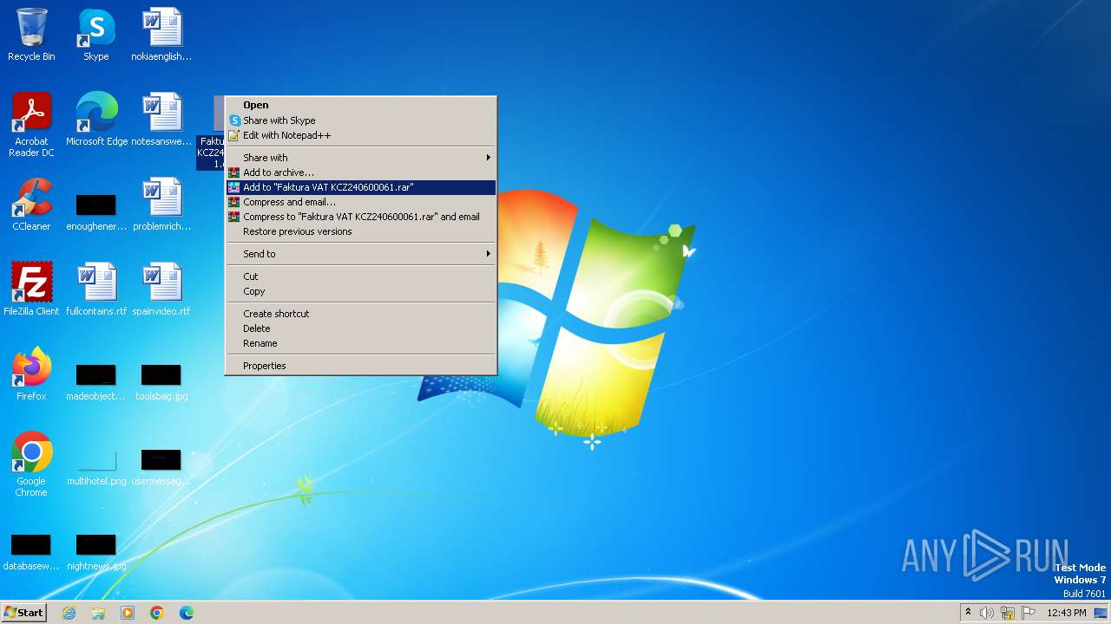Viewport: 1111px width, 624px height.
Task: Select the Microsoft Edge desktop shortcut
Action: (96, 120)
